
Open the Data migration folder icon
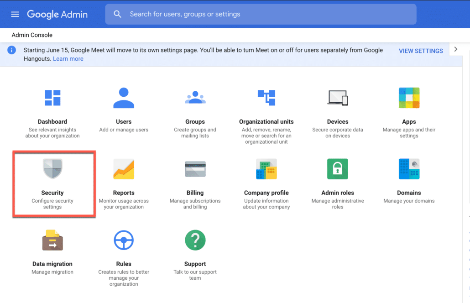coord(52,240)
